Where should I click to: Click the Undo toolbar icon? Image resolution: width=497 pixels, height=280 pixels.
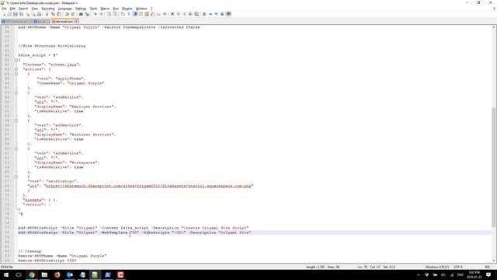pos(67,14)
